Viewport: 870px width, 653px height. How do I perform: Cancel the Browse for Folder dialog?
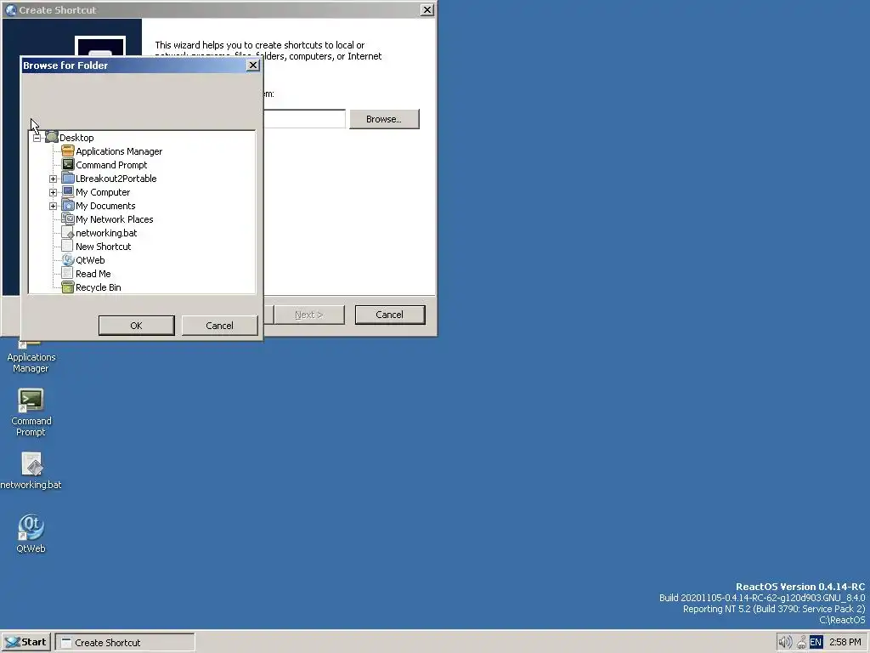(x=220, y=326)
